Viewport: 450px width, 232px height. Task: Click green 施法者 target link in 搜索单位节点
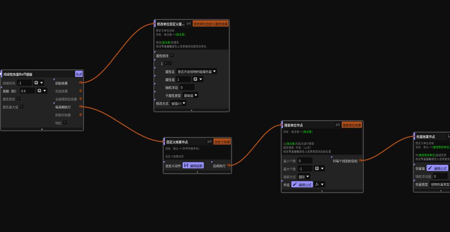(307, 132)
